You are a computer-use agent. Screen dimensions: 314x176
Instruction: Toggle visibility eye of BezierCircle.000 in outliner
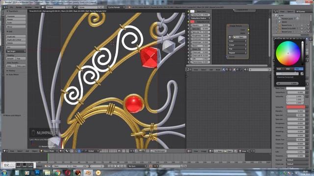(x=302, y=28)
